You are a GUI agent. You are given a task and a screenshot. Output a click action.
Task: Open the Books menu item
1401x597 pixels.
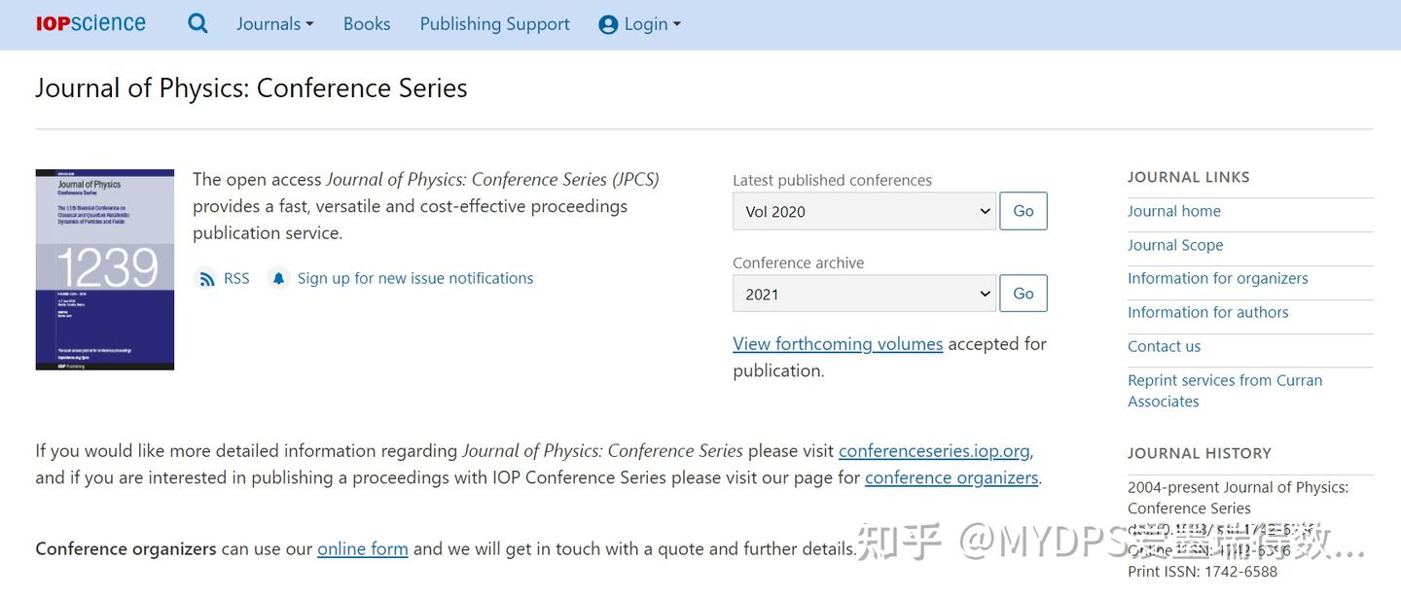(366, 23)
